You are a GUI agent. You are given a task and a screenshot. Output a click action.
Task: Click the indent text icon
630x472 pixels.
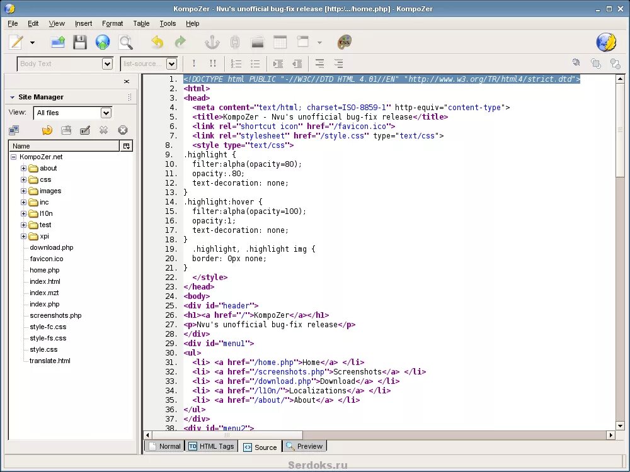[278, 64]
